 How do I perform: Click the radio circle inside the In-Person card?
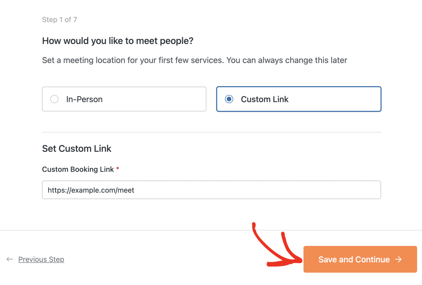pos(54,99)
